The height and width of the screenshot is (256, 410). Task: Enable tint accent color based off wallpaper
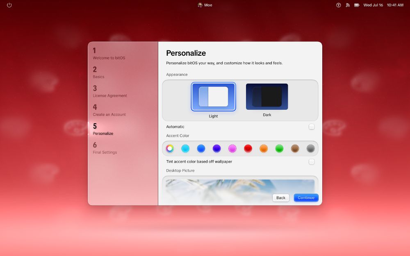[x=312, y=162]
